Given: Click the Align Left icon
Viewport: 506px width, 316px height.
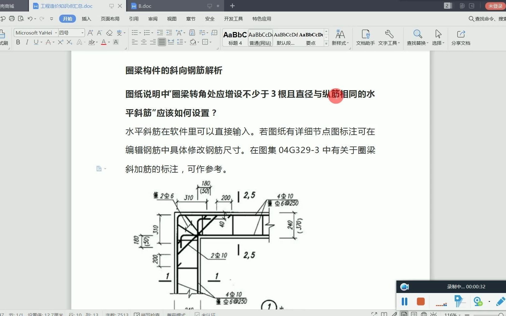Looking at the screenshot, I should 135,42.
